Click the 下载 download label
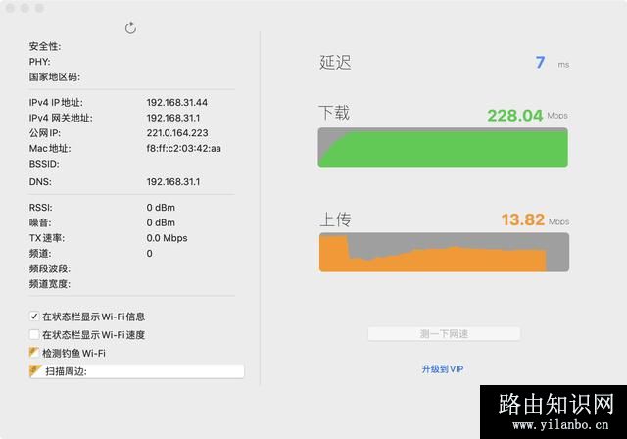 [334, 113]
